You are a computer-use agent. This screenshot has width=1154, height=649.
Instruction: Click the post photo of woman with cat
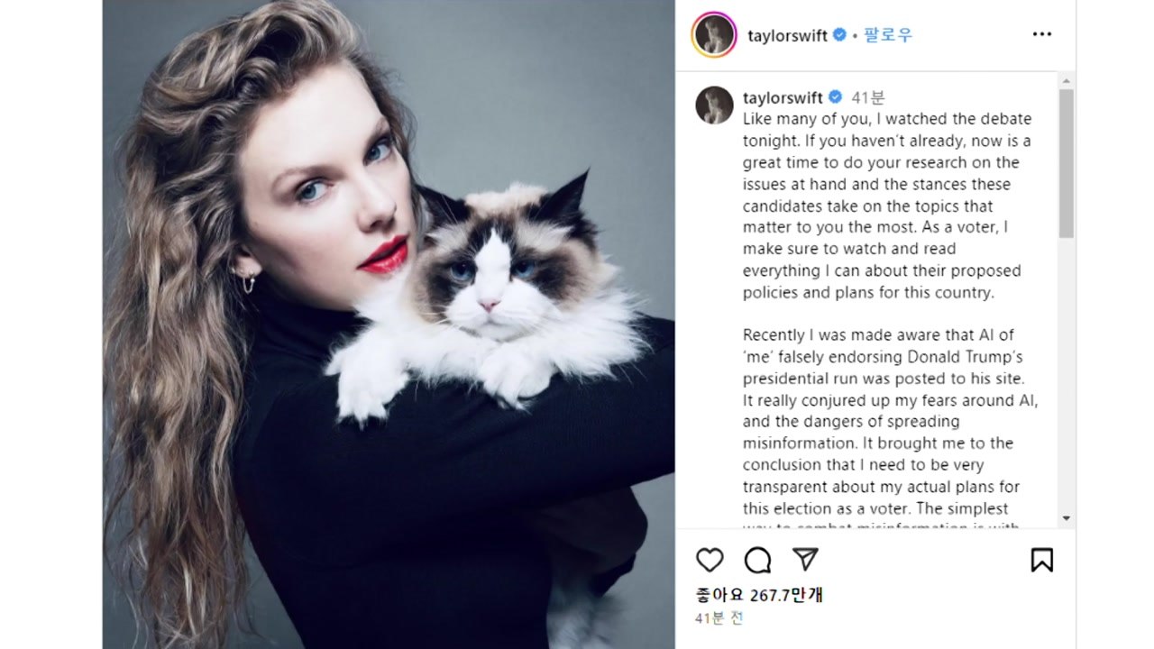(389, 324)
